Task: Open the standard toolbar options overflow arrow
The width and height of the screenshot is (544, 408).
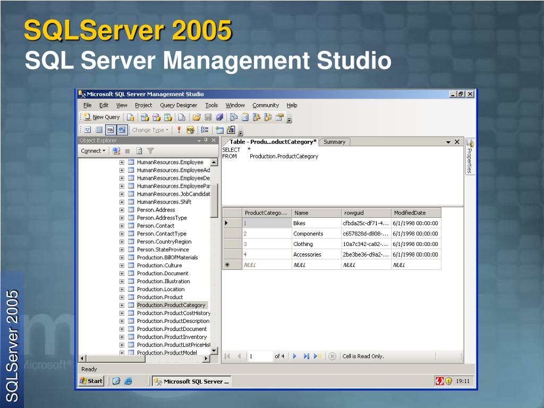Action: [290, 119]
